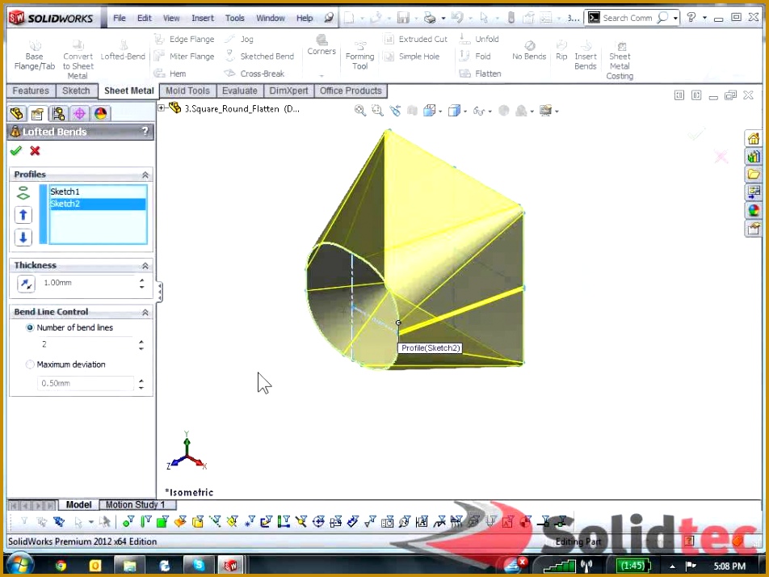Viewport: 769px width, 577px height.
Task: Click Miter Flange tool
Action: click(184, 57)
